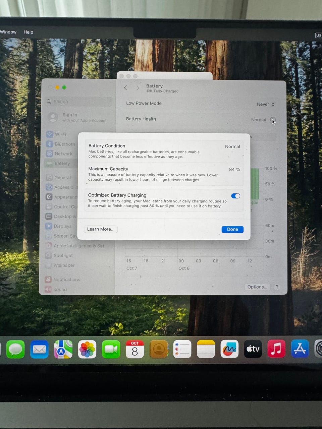Click the Accessibility sidebar icon
322x429 pixels.
pyautogui.click(x=49, y=187)
